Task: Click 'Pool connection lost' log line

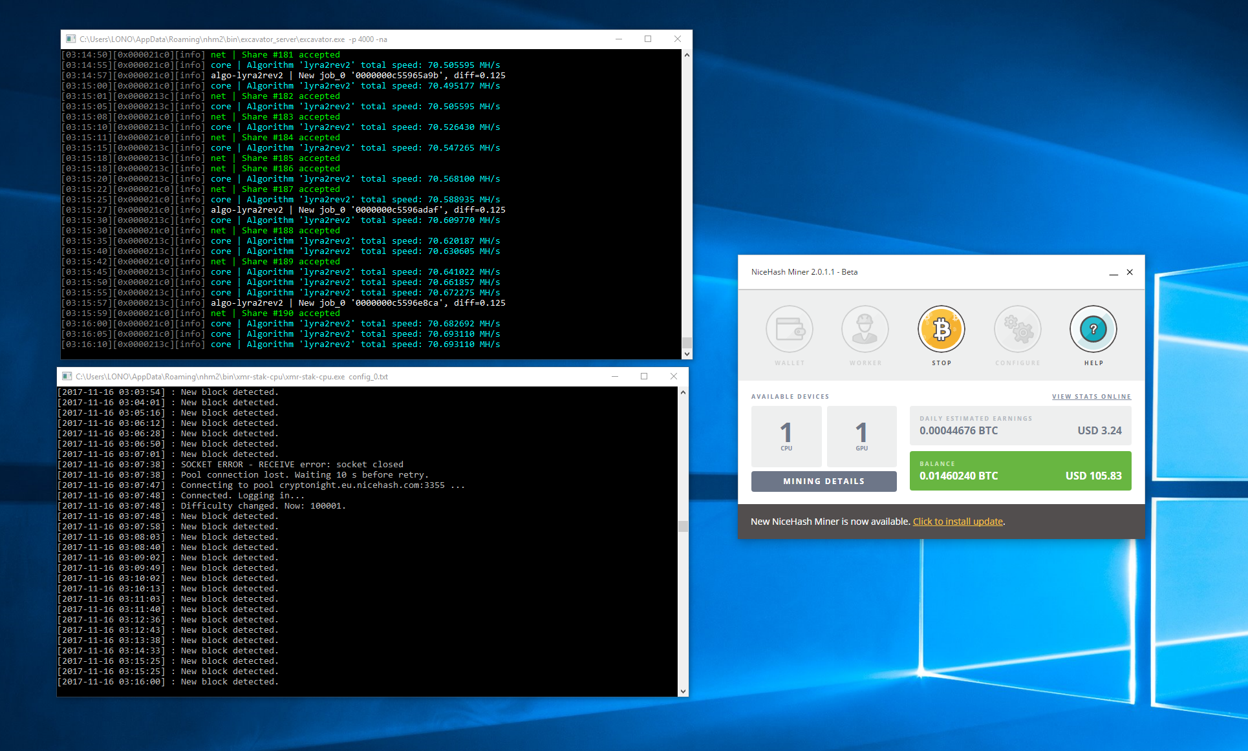Action: pyautogui.click(x=243, y=475)
